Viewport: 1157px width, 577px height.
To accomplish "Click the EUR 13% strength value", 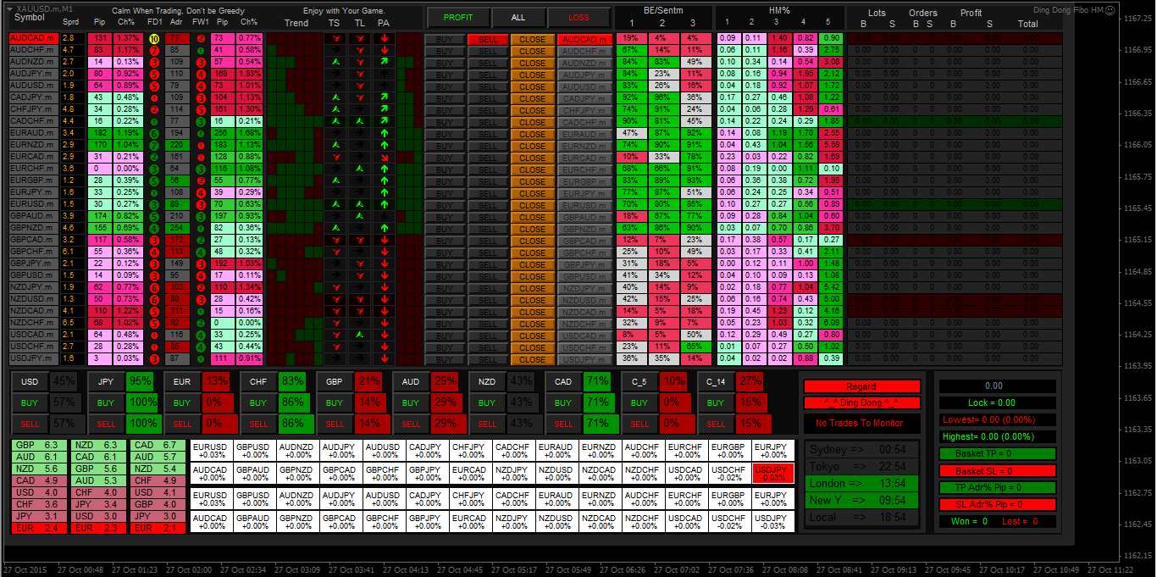I will 218,381.
